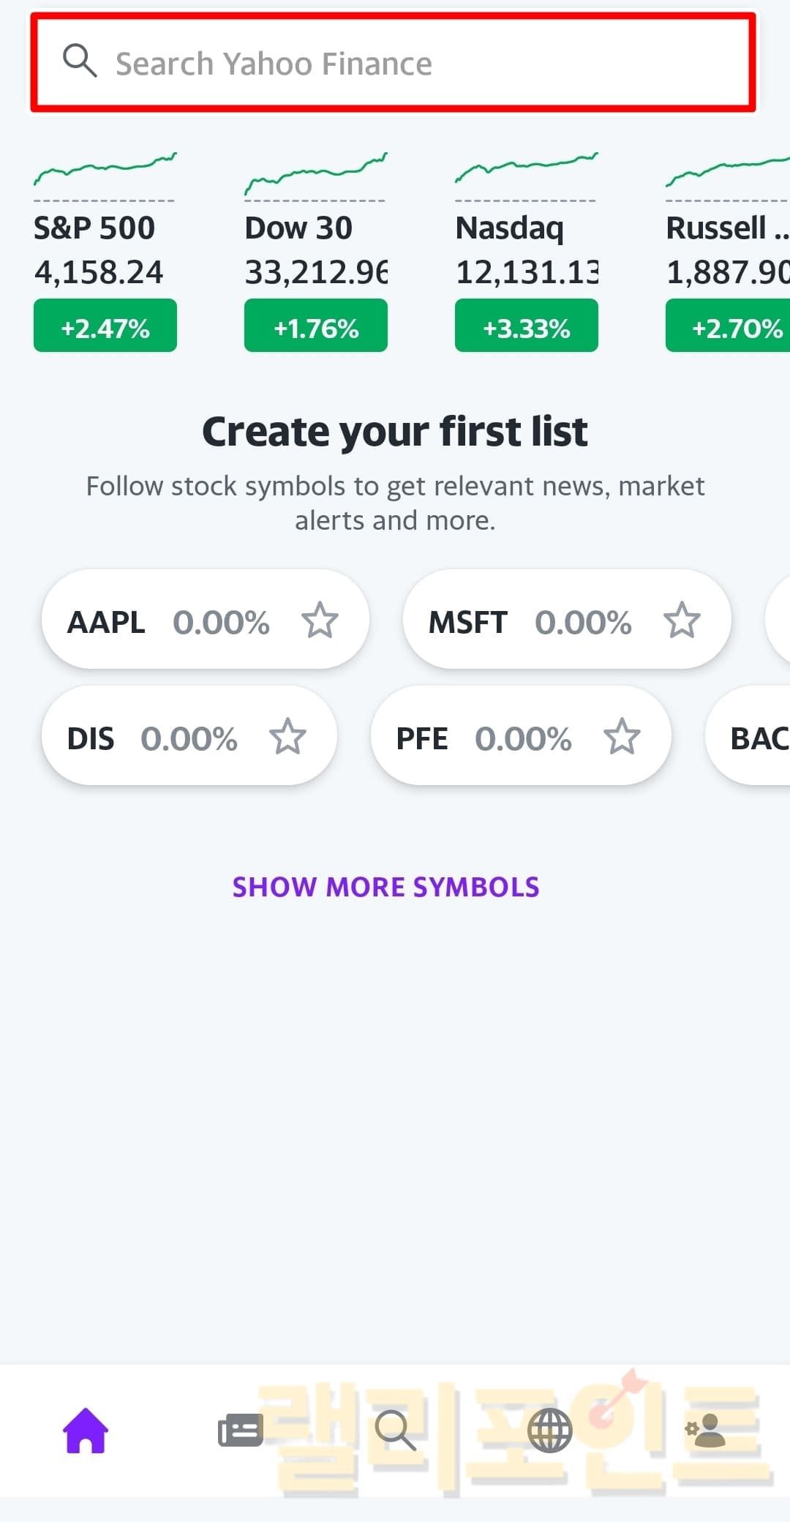Open the Dow 30 index card
The height and width of the screenshot is (1522, 790).
(315, 249)
